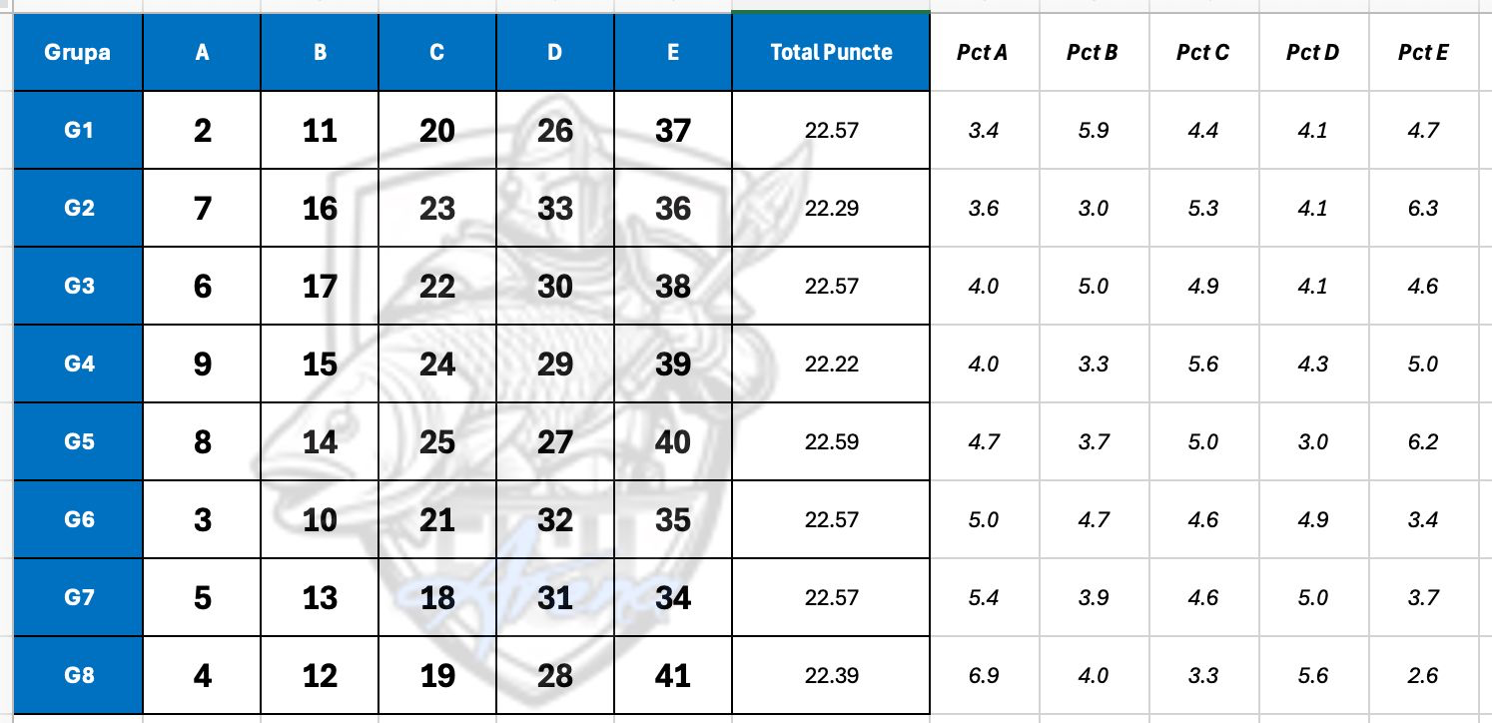Click the 22.29 total in row G2
The image size is (1492, 723).
[831, 208]
